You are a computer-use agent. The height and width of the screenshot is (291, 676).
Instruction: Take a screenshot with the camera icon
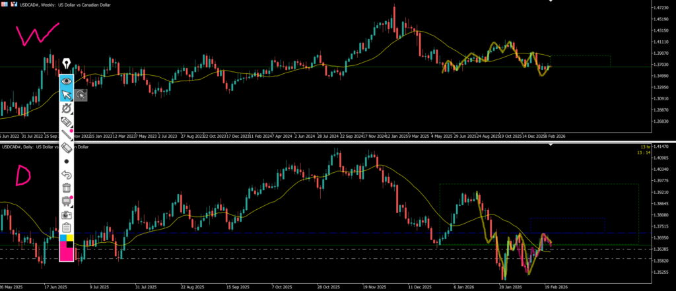(66, 214)
